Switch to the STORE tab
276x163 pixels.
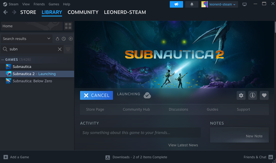pyautogui.click(x=28, y=12)
